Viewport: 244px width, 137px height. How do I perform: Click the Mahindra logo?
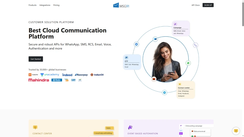[x=39, y=80]
